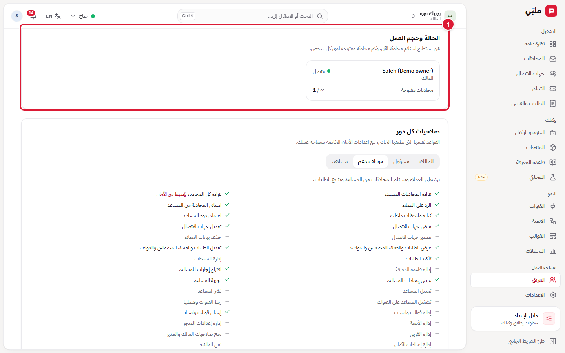This screenshot has height=353, width=565.
Task: Select the مسؤول role tab
Action: tap(401, 162)
